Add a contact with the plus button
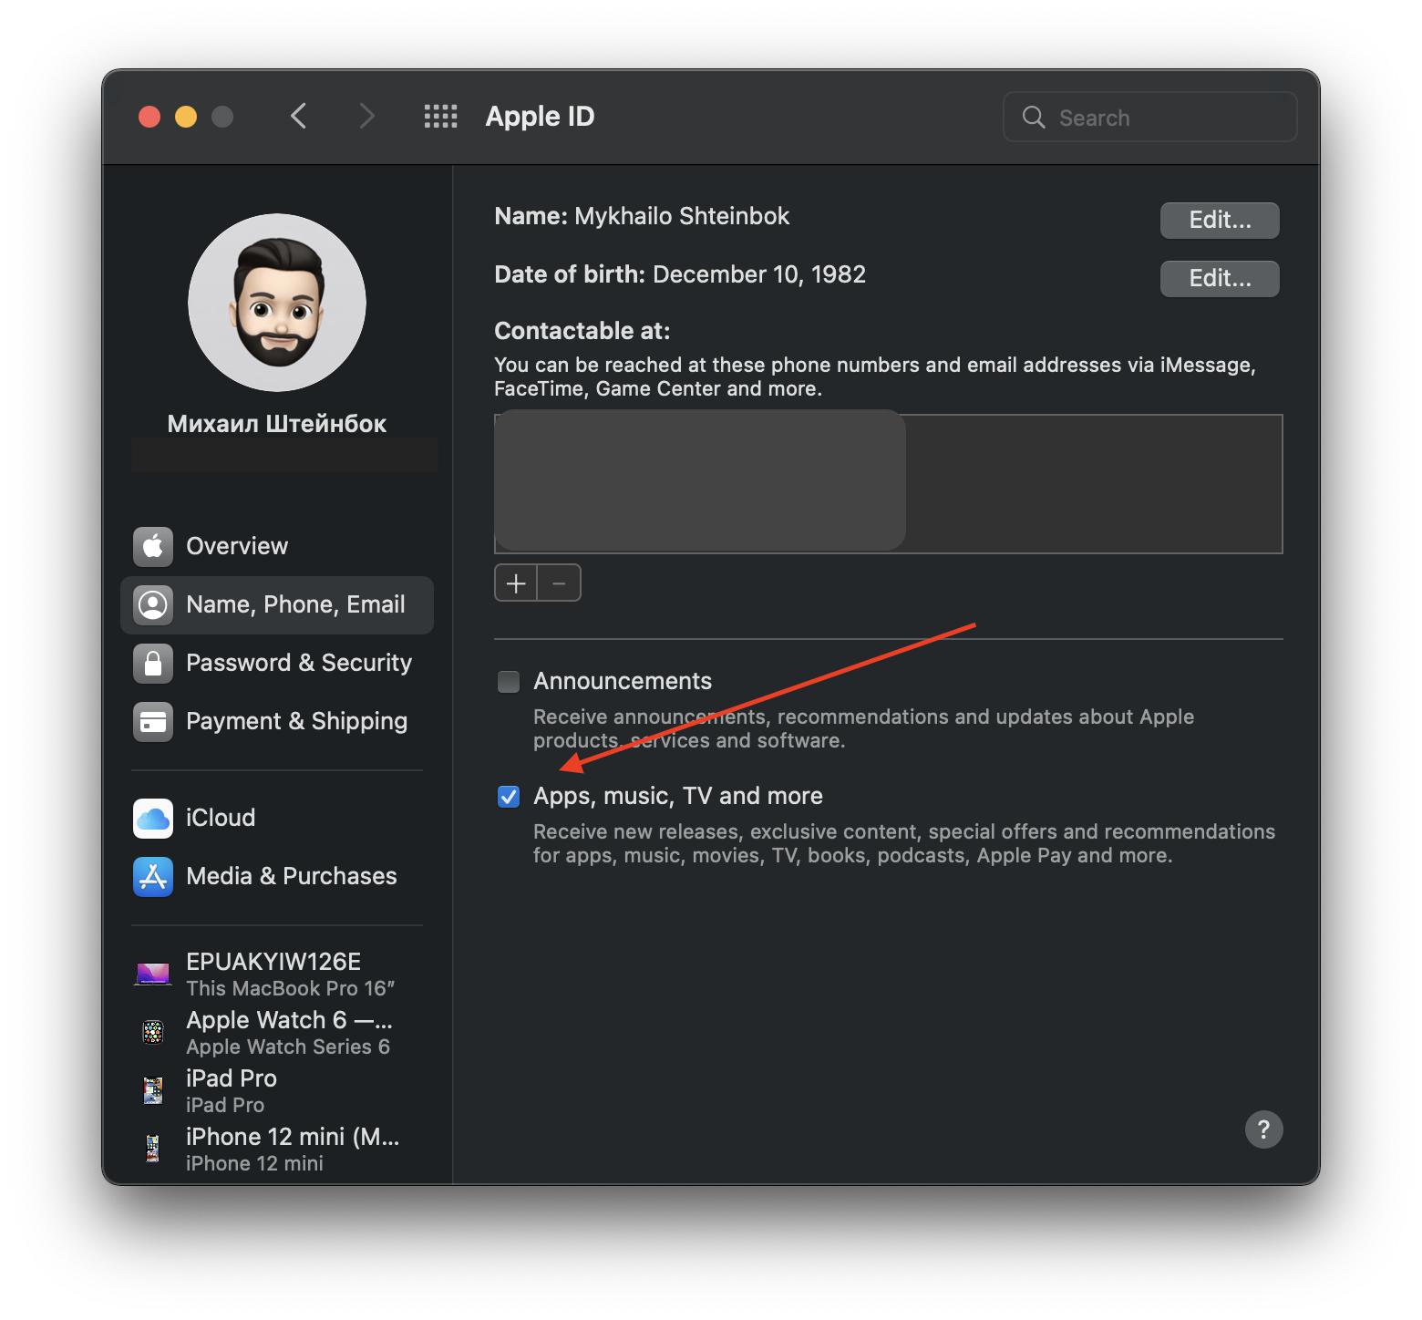 [x=516, y=583]
